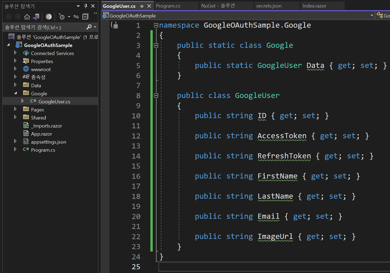This screenshot has width=390, height=273.
Task: Collapse the GoogleUser class outline toggle
Action: coord(156,96)
